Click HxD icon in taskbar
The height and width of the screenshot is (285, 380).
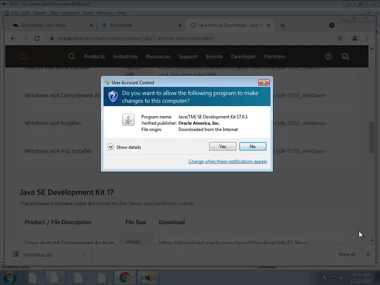click(x=148, y=278)
